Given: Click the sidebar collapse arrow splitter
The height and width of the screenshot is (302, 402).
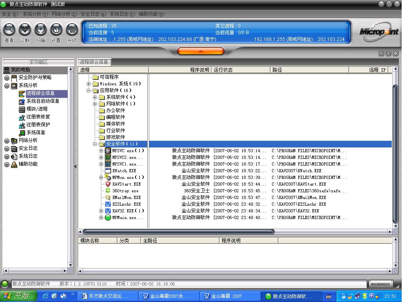Looking at the screenshot, I should pos(75,166).
